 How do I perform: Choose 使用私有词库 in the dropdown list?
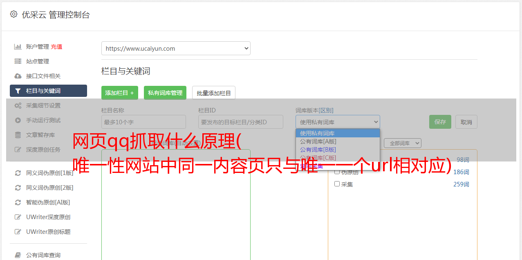338,133
